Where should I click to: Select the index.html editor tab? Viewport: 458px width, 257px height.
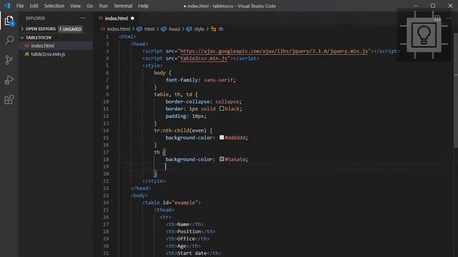click(117, 18)
